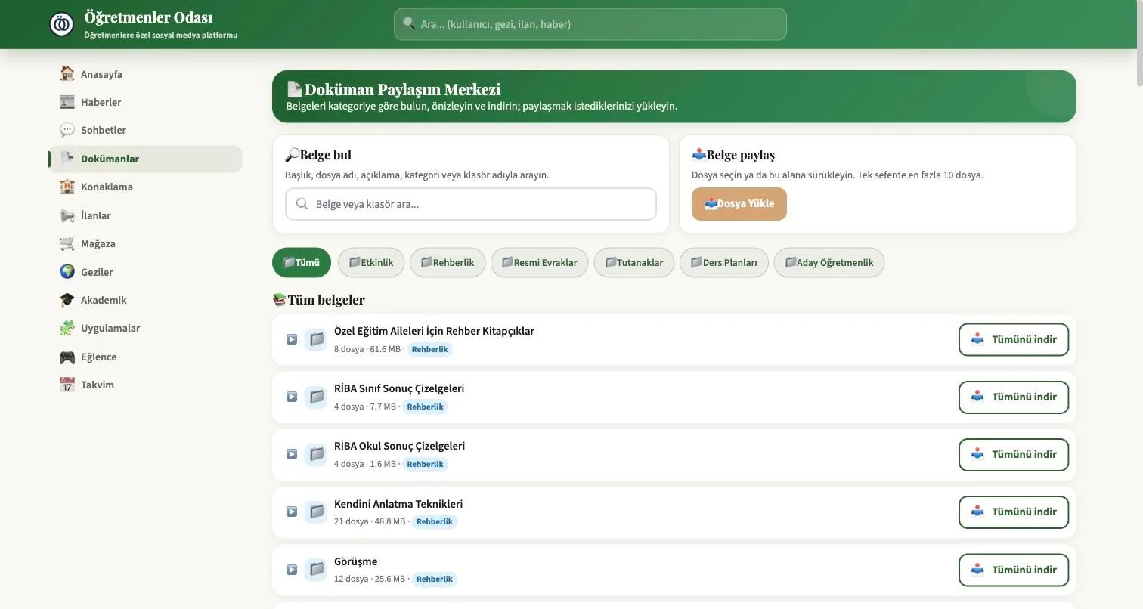The width and height of the screenshot is (1143, 609).
Task: Click the İlanlar megaphone icon
Action: (67, 215)
